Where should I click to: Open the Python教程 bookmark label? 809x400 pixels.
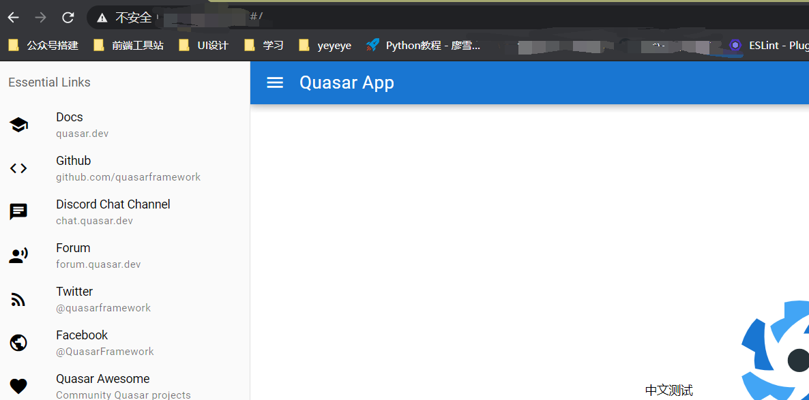pos(433,46)
